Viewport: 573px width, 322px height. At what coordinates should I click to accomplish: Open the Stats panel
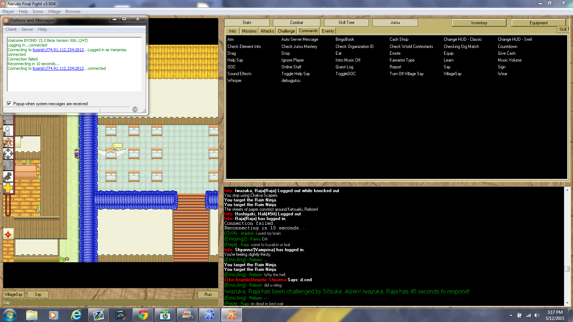tap(247, 23)
